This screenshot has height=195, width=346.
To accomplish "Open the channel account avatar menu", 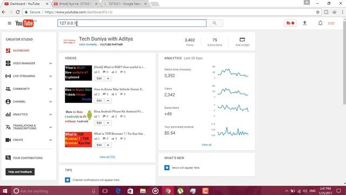I will point(331,23).
